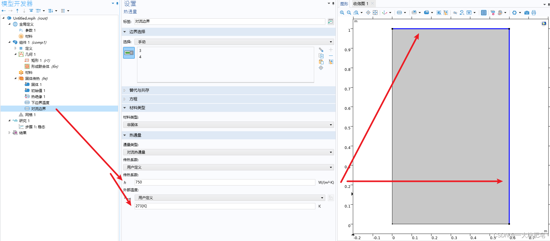Switch to the 图形 tab

[344, 4]
